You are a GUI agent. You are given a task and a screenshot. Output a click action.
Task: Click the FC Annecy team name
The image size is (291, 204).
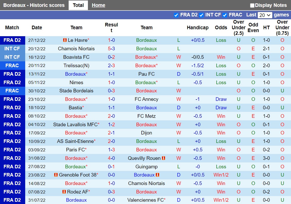tap(147, 99)
